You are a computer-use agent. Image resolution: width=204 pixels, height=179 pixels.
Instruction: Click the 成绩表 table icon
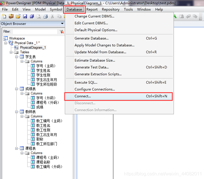point(22,89)
